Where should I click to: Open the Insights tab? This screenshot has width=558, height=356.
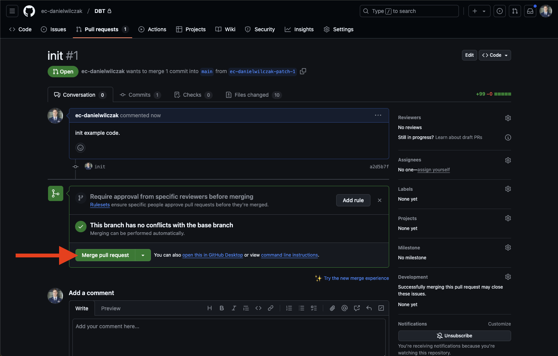click(x=299, y=29)
